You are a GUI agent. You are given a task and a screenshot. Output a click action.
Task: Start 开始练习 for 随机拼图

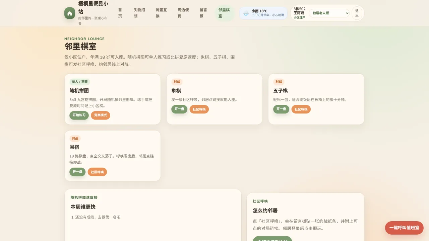[79, 115]
